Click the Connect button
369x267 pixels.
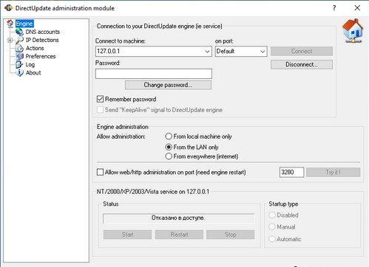[x=302, y=51]
